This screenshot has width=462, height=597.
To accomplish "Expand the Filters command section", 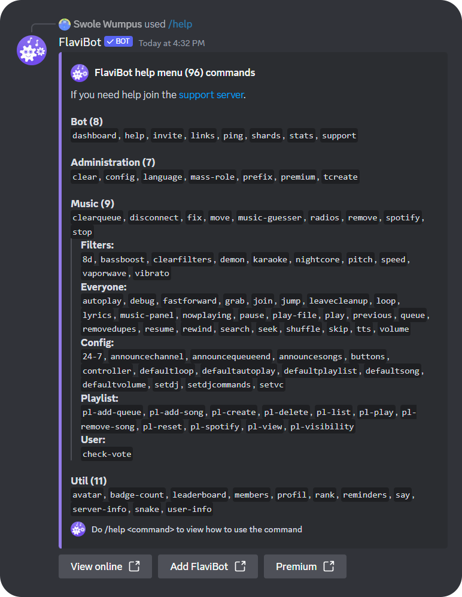I will pyautogui.click(x=98, y=245).
